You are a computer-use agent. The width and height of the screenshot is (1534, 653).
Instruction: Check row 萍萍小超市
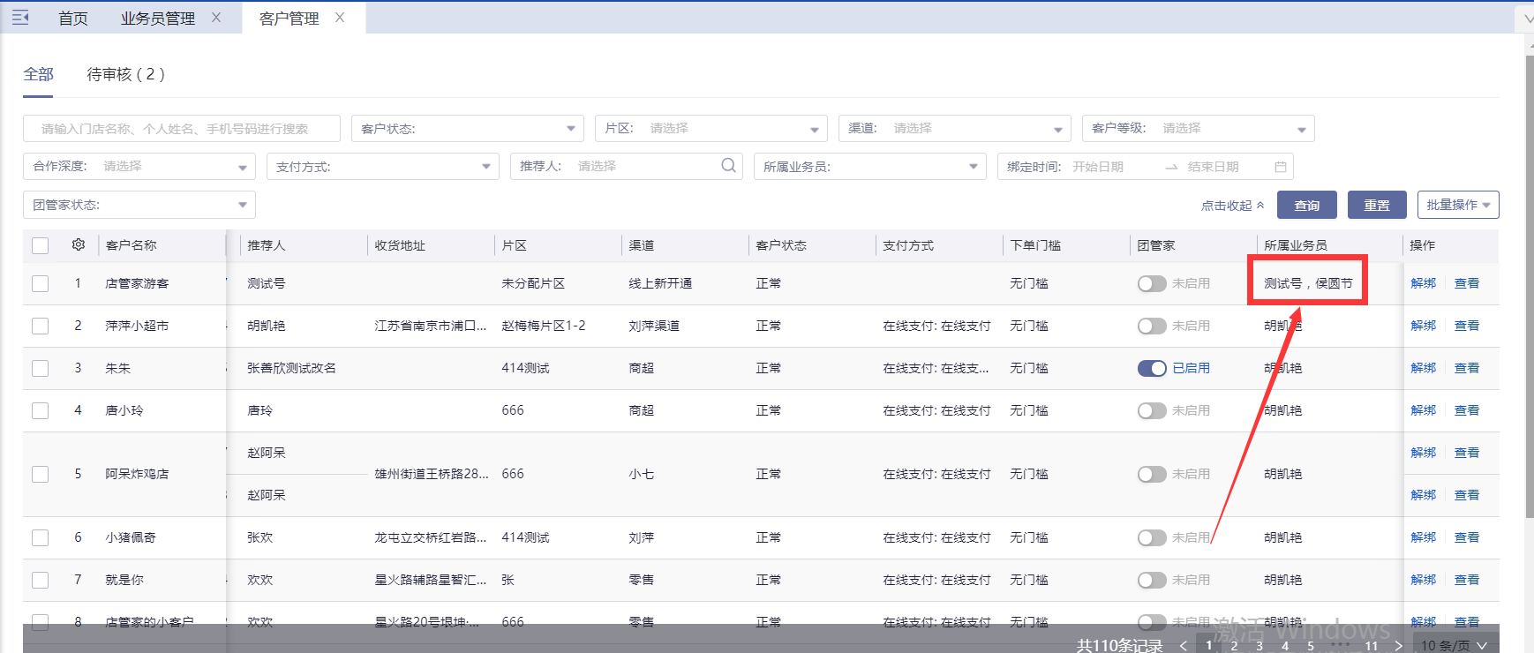(40, 326)
